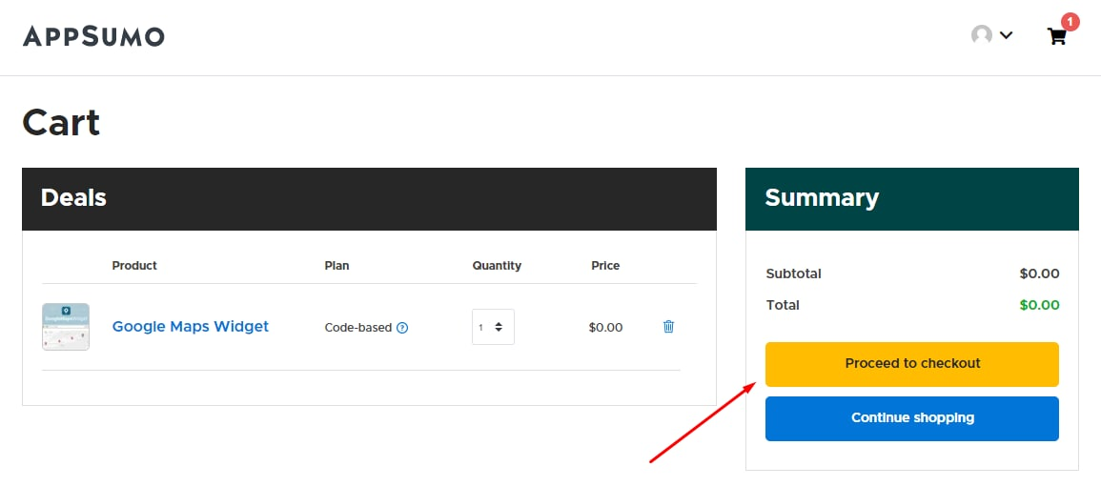Click the Plan column header

click(x=336, y=266)
